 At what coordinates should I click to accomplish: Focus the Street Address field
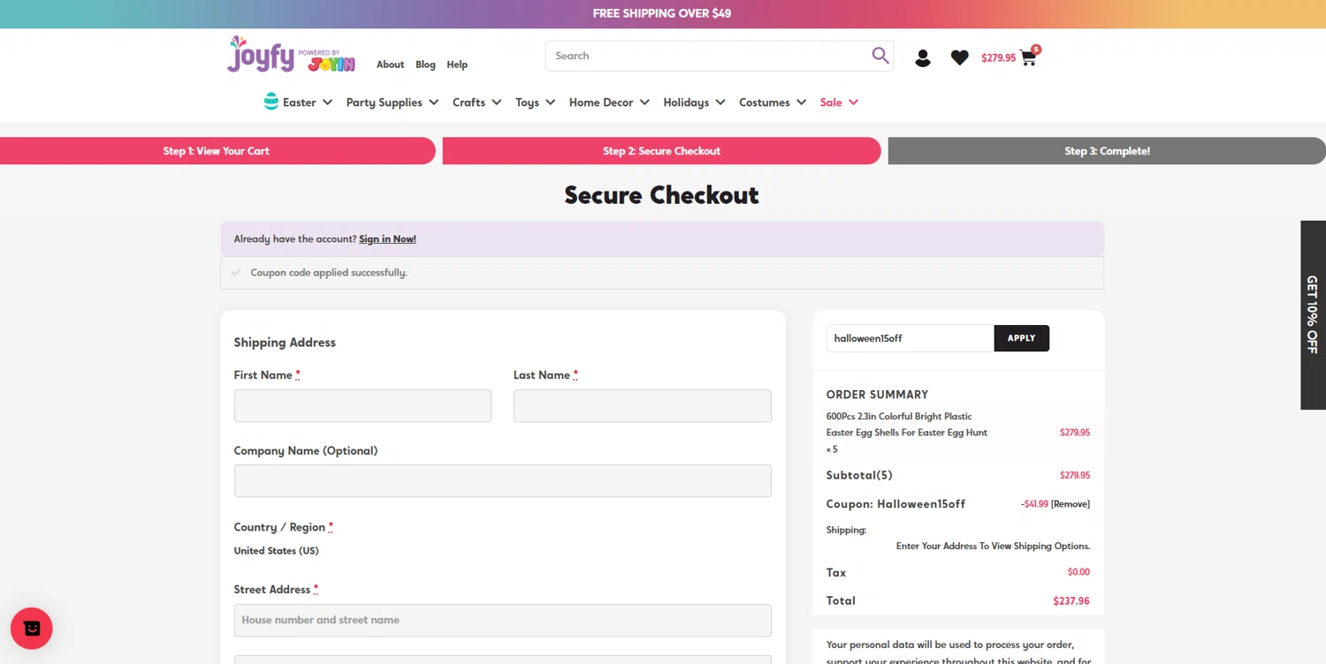click(503, 620)
